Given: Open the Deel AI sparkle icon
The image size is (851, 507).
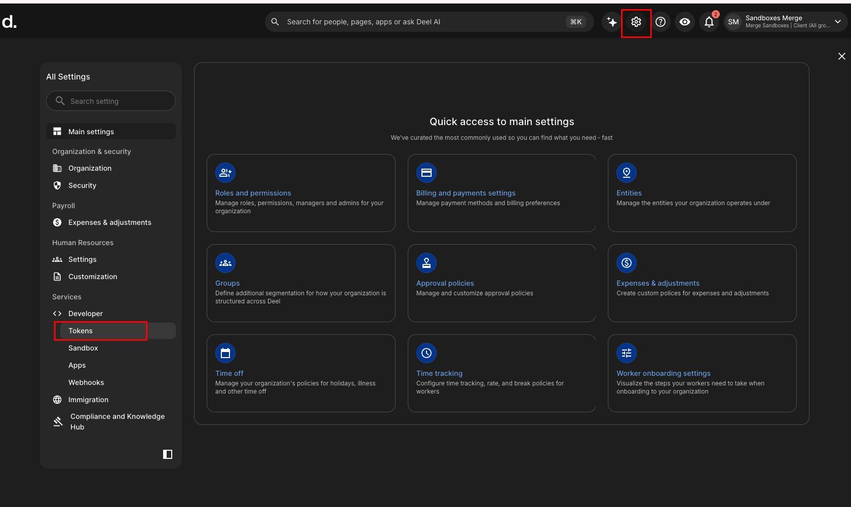Looking at the screenshot, I should (612, 22).
